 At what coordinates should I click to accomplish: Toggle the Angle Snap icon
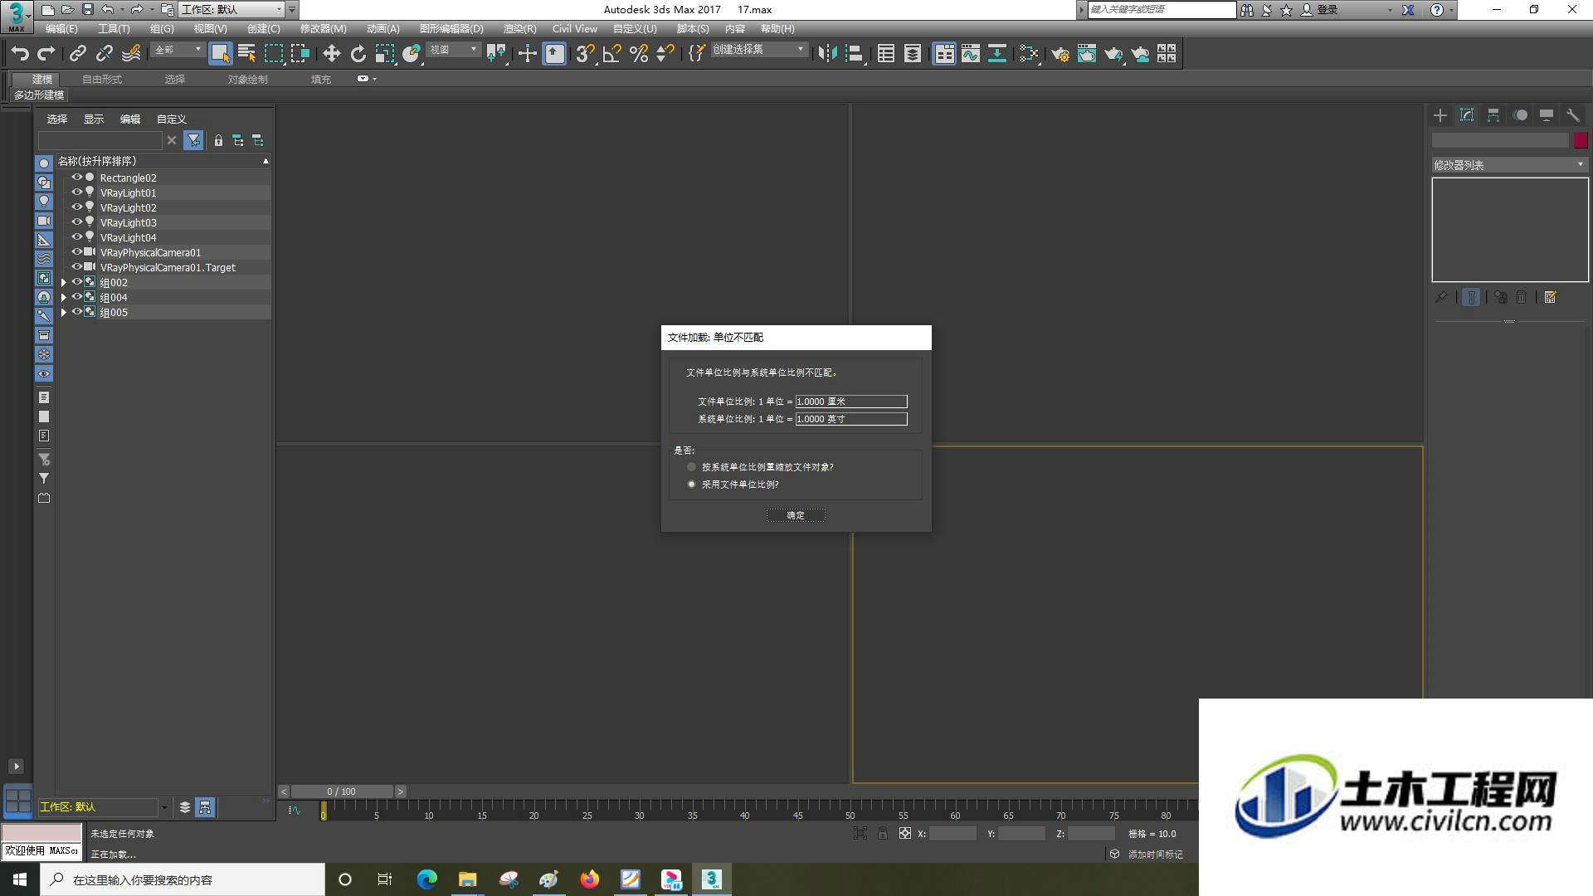pyautogui.click(x=611, y=54)
